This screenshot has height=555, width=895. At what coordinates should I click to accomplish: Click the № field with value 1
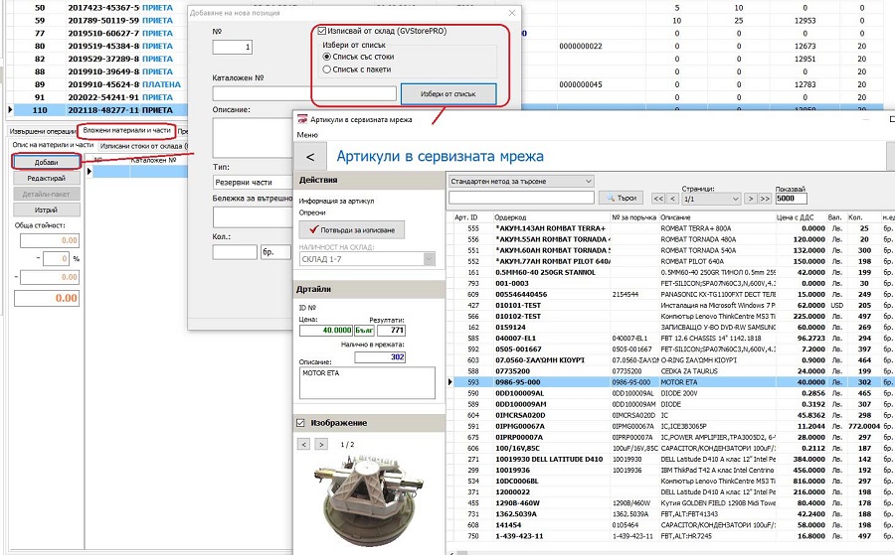pos(233,47)
